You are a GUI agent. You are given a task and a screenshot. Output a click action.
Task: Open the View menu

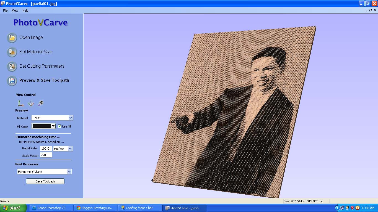pos(15,10)
